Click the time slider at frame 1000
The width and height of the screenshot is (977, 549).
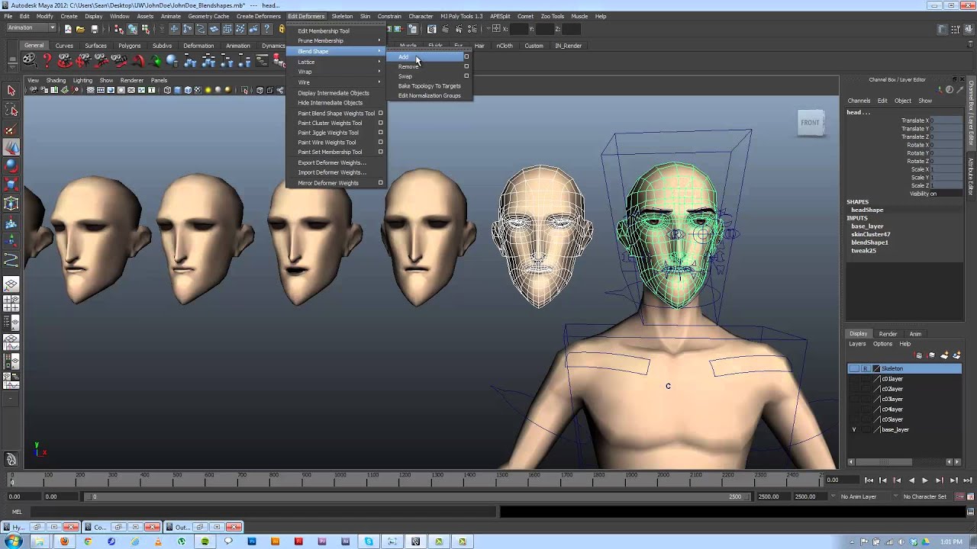click(x=337, y=479)
